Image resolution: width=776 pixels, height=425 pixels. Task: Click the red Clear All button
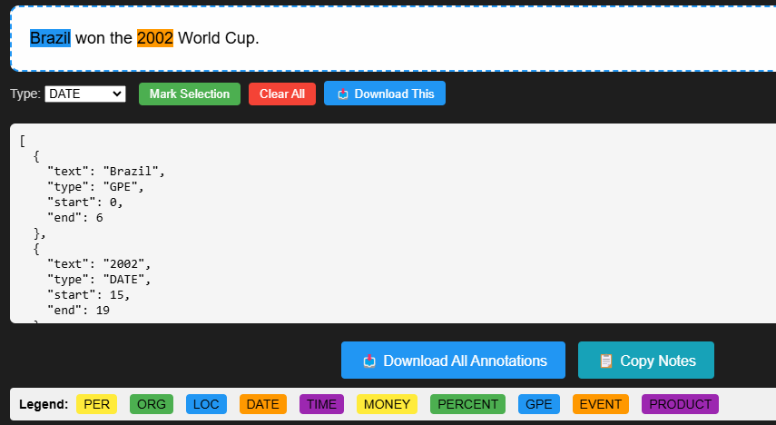[x=282, y=94]
